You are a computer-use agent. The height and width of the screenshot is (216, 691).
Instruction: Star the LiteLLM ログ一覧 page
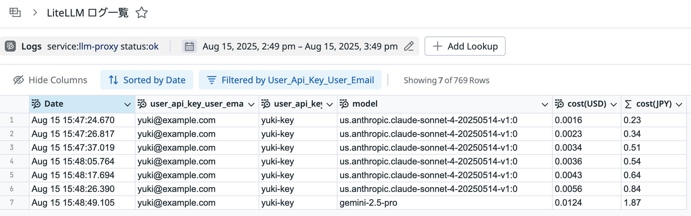click(x=142, y=13)
